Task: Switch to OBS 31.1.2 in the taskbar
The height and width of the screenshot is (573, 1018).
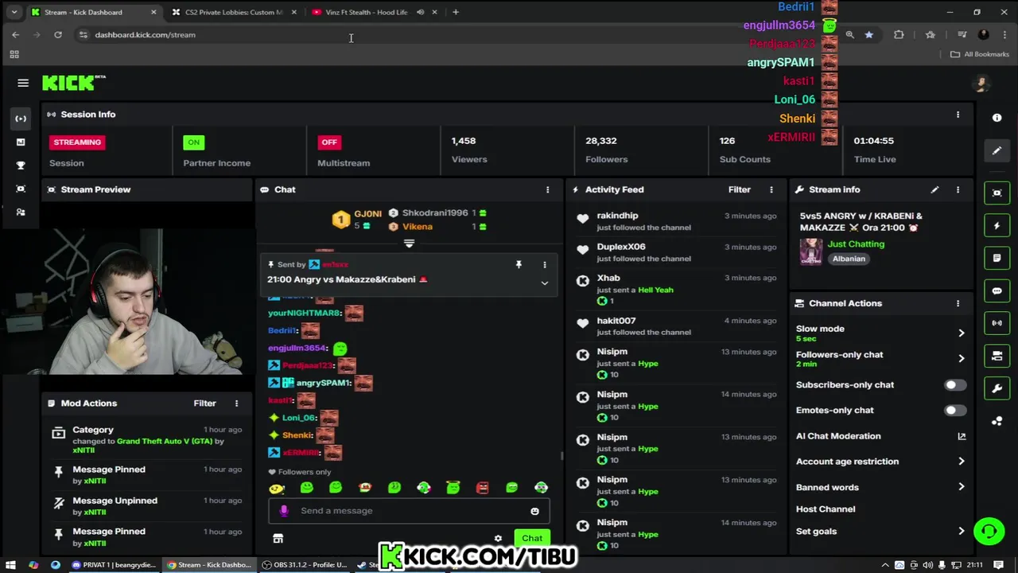Action: [x=305, y=565]
